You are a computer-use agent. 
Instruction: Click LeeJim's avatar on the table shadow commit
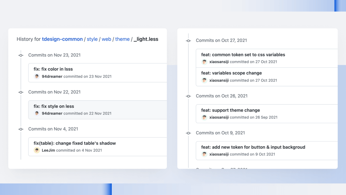[37, 150]
